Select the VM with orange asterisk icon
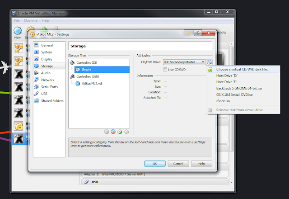 pyautogui.click(x=19, y=126)
